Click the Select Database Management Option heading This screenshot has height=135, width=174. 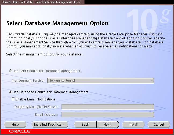click(57, 23)
